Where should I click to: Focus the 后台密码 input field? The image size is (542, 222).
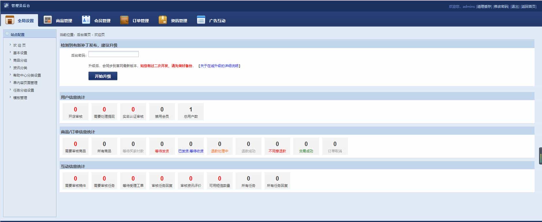tap(114, 54)
